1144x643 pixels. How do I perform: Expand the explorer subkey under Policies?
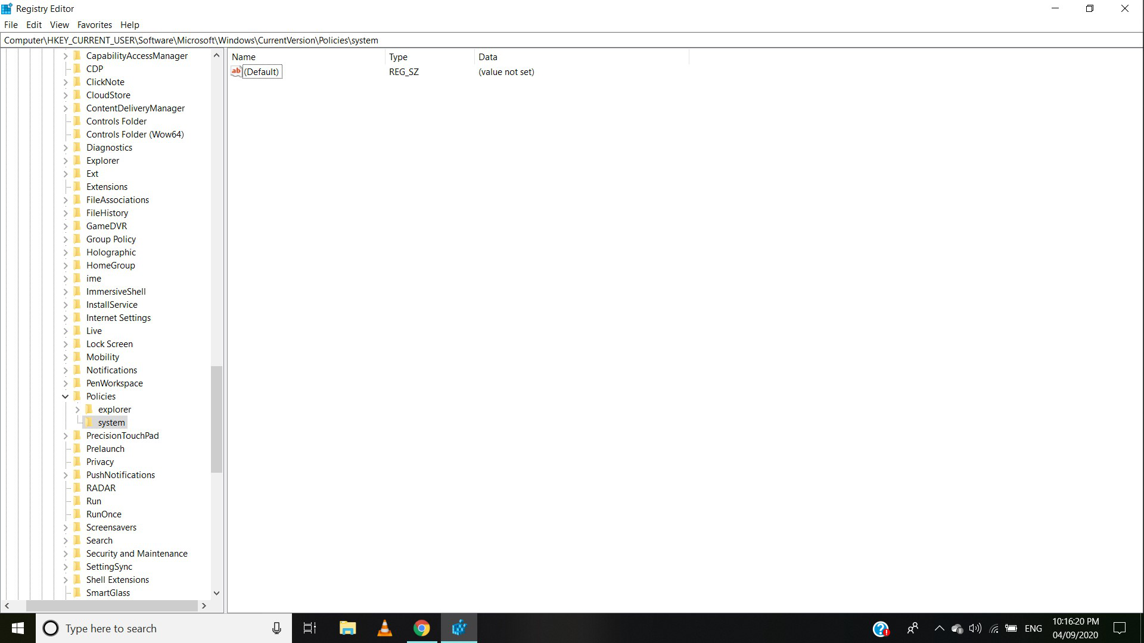point(76,409)
